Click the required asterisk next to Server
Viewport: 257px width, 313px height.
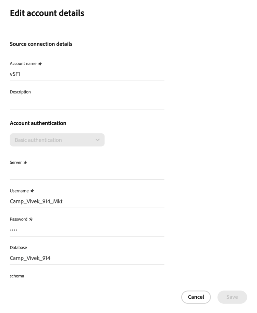coord(25,162)
